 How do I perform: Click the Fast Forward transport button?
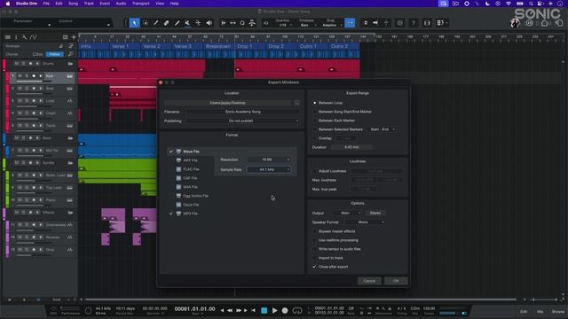pyautogui.click(x=239, y=310)
